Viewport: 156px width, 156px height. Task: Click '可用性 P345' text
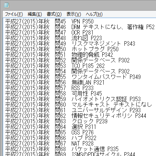click(87, 94)
